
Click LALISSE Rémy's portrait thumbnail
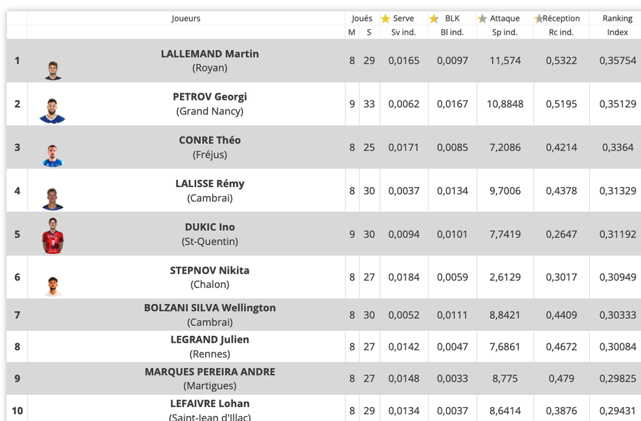coord(53,199)
